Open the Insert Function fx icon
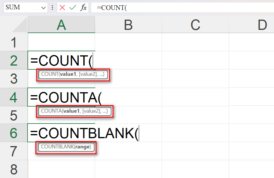The height and width of the screenshot is (178, 274). tap(83, 8)
